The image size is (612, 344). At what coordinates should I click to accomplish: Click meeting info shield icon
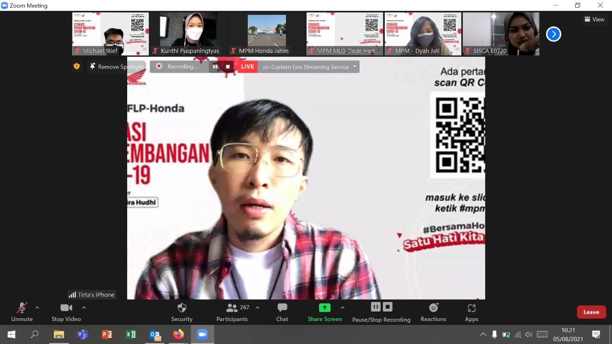76,66
